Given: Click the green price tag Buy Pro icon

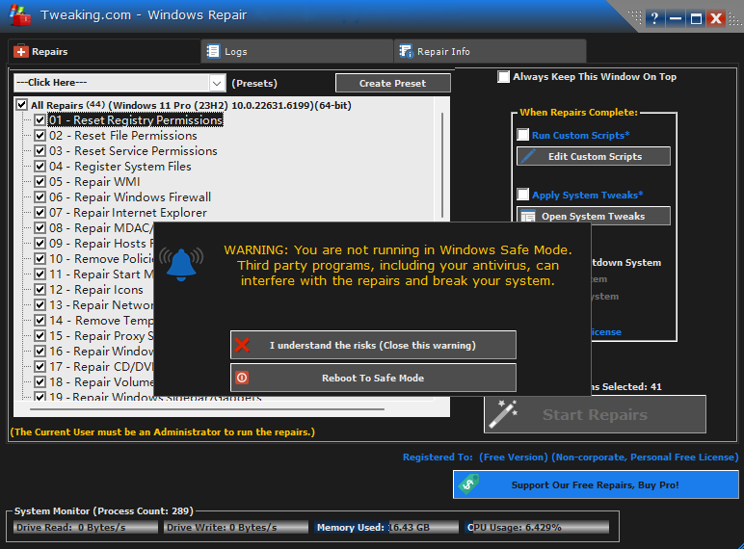Looking at the screenshot, I should (x=467, y=484).
